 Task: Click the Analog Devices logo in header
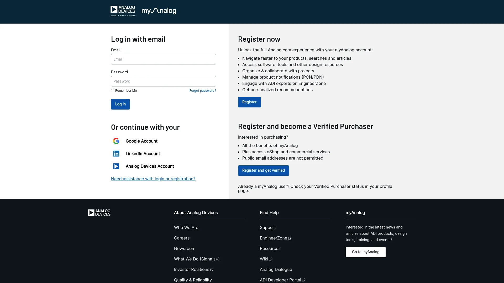coord(123,11)
